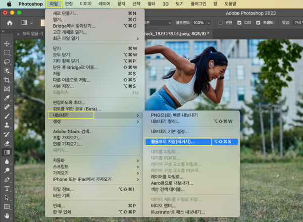
Task: Choose 사본 저장 menu item
Action: pyautogui.click(x=95, y=86)
